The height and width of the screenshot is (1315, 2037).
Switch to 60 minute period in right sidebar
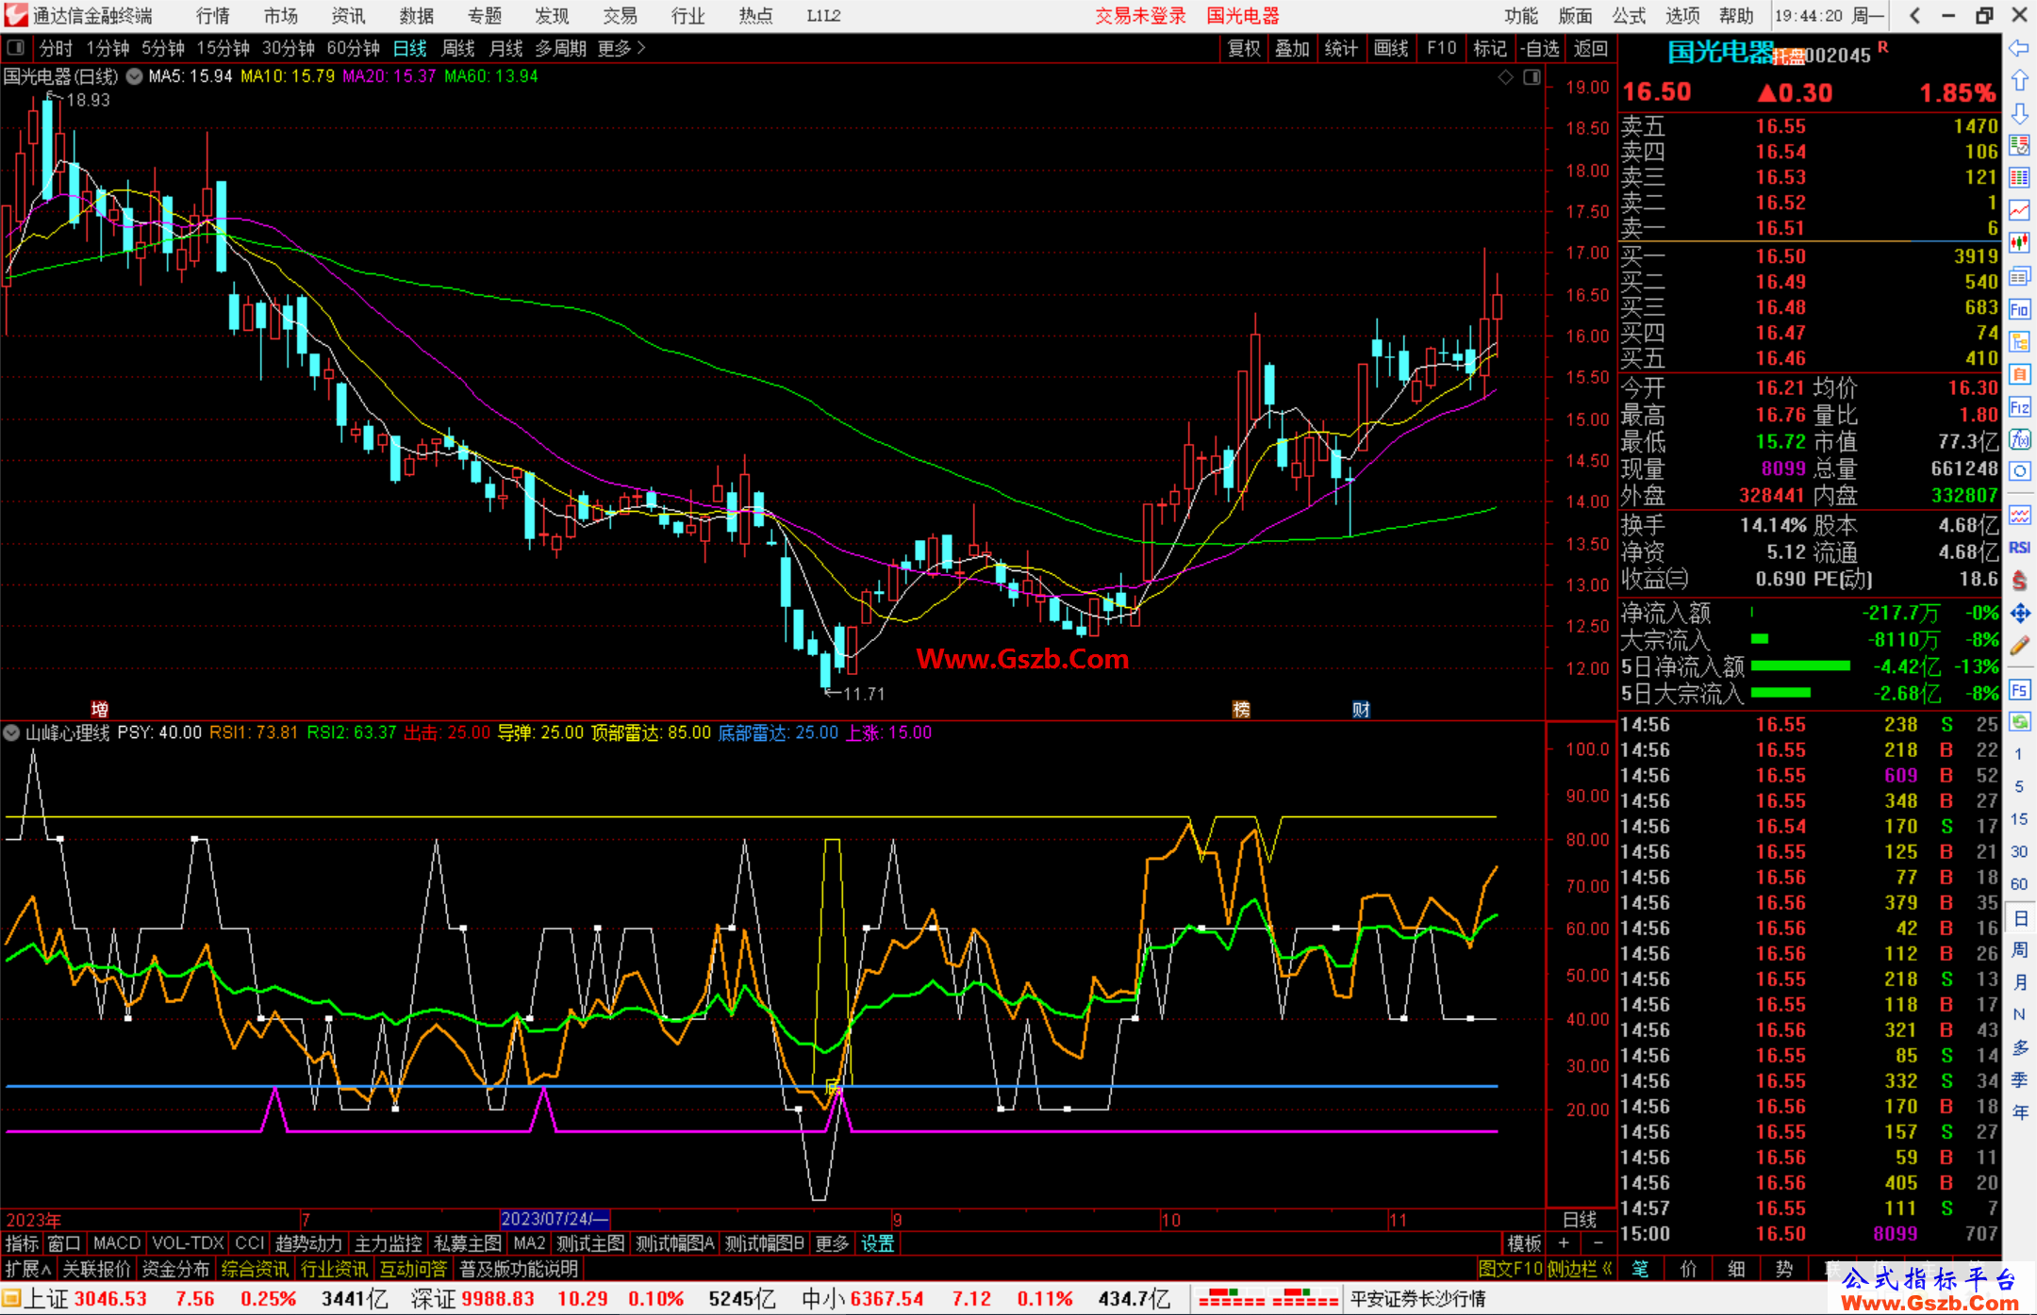pos(2019,884)
